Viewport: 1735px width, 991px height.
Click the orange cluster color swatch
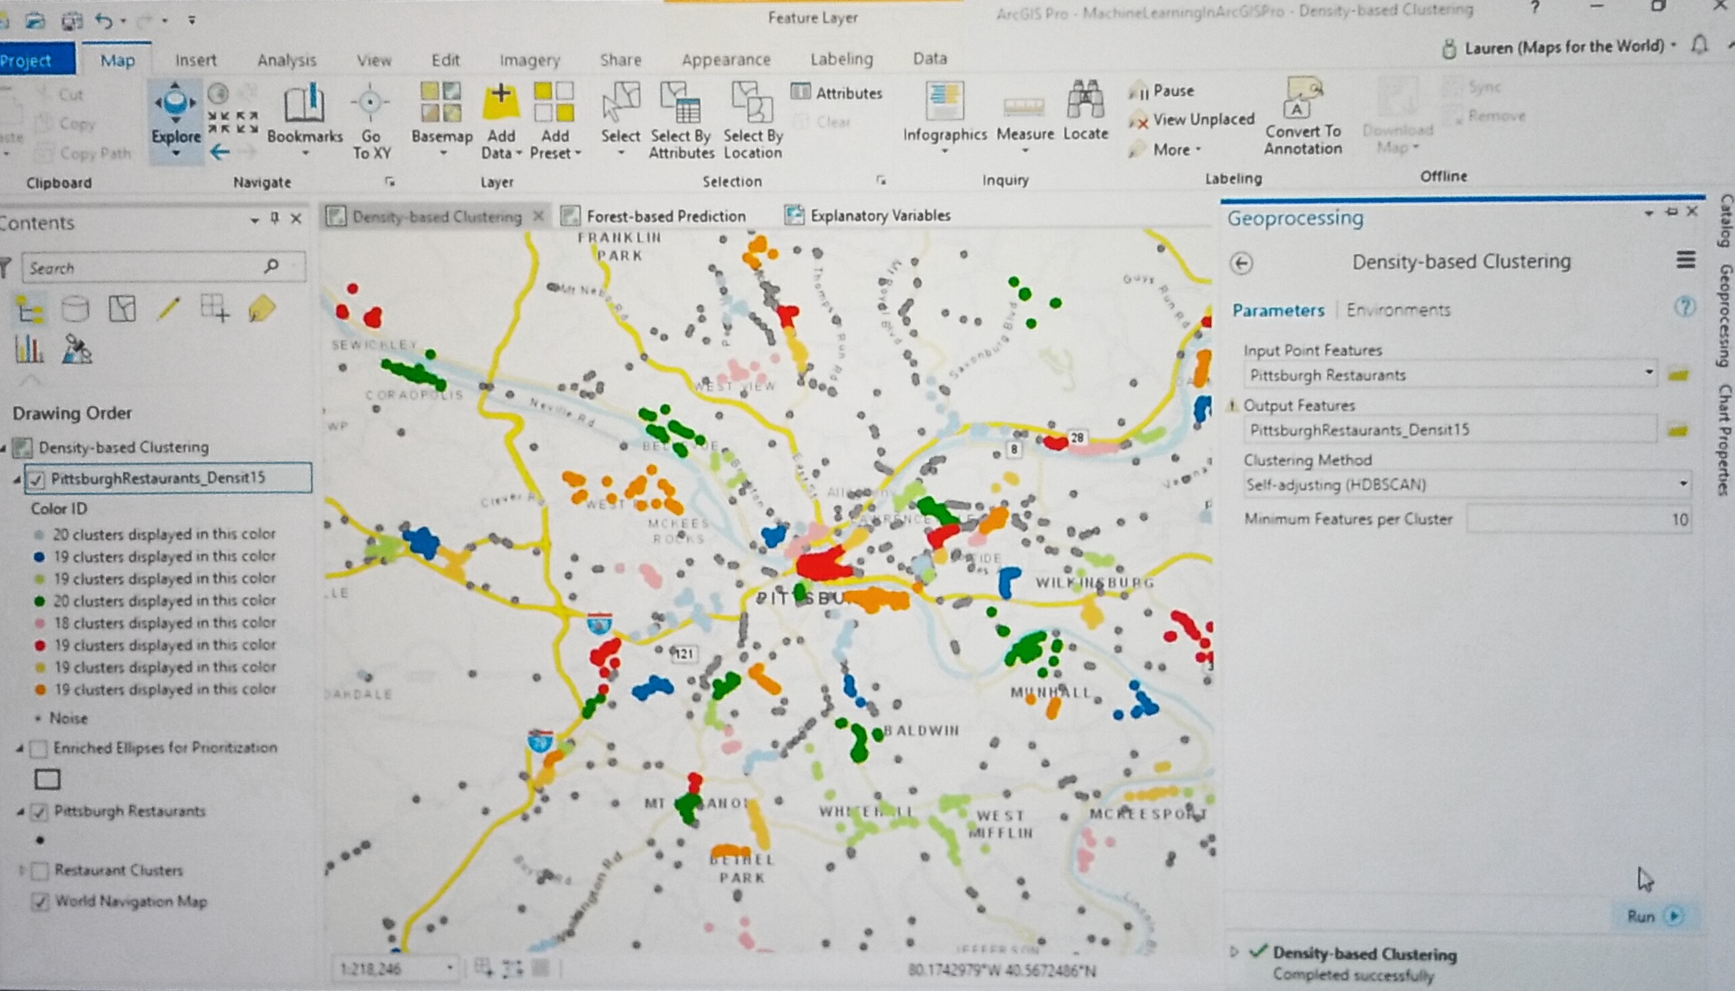point(40,690)
